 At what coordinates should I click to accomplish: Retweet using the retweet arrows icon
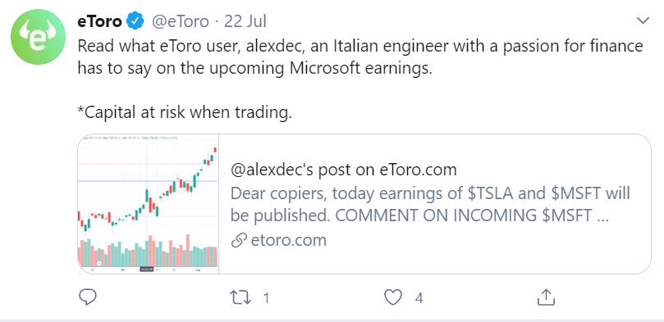click(x=240, y=298)
